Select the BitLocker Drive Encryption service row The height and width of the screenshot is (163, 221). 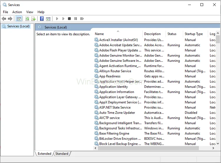click(x=118, y=139)
